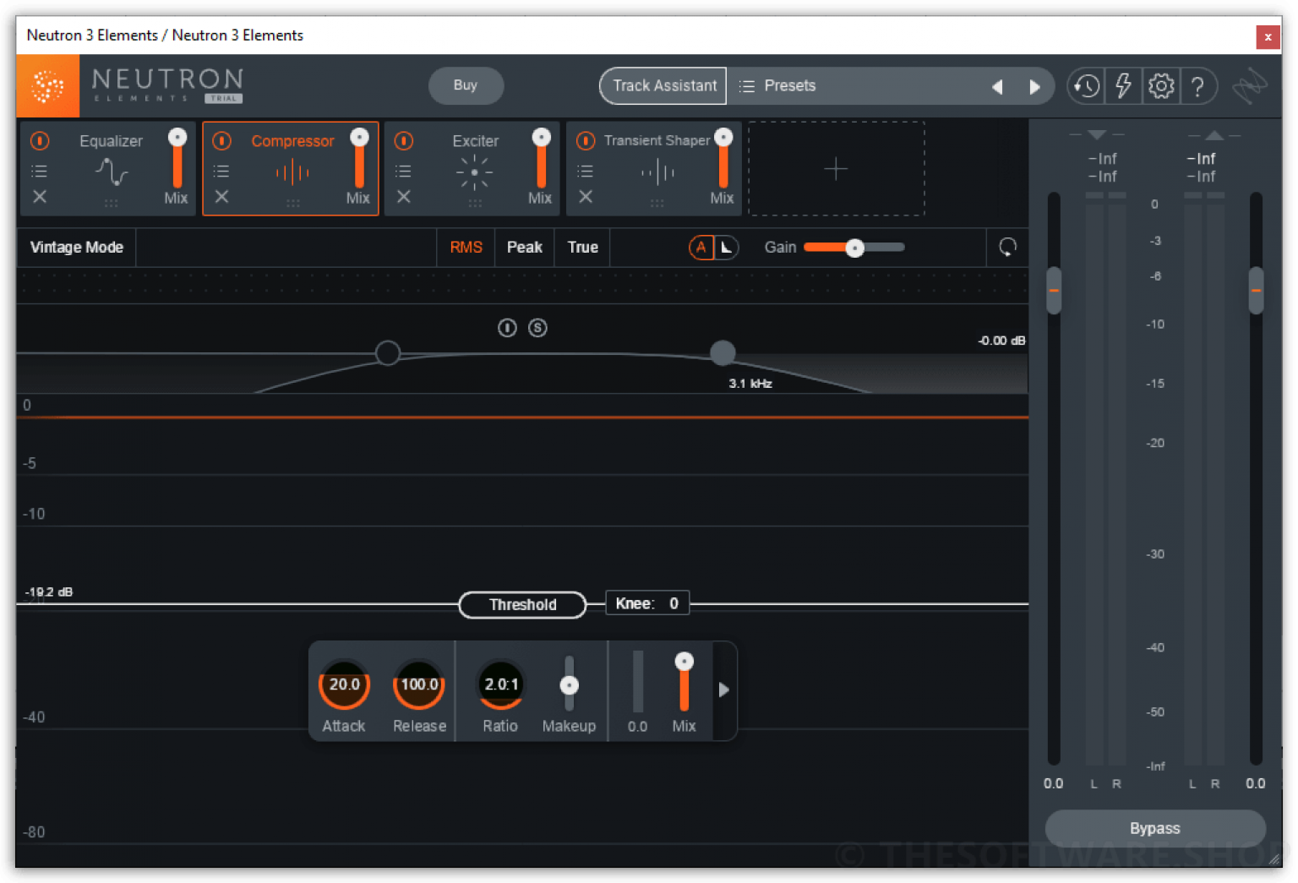Toggle the sidechain filter power icon
Image resolution: width=1298 pixels, height=883 pixels.
pyautogui.click(x=507, y=328)
